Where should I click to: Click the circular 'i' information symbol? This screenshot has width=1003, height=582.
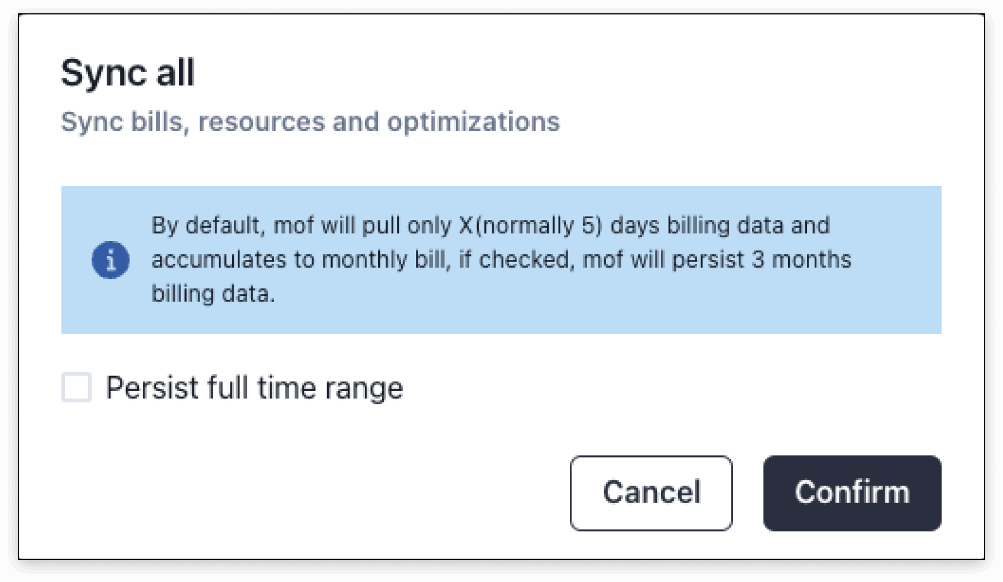[x=111, y=260]
